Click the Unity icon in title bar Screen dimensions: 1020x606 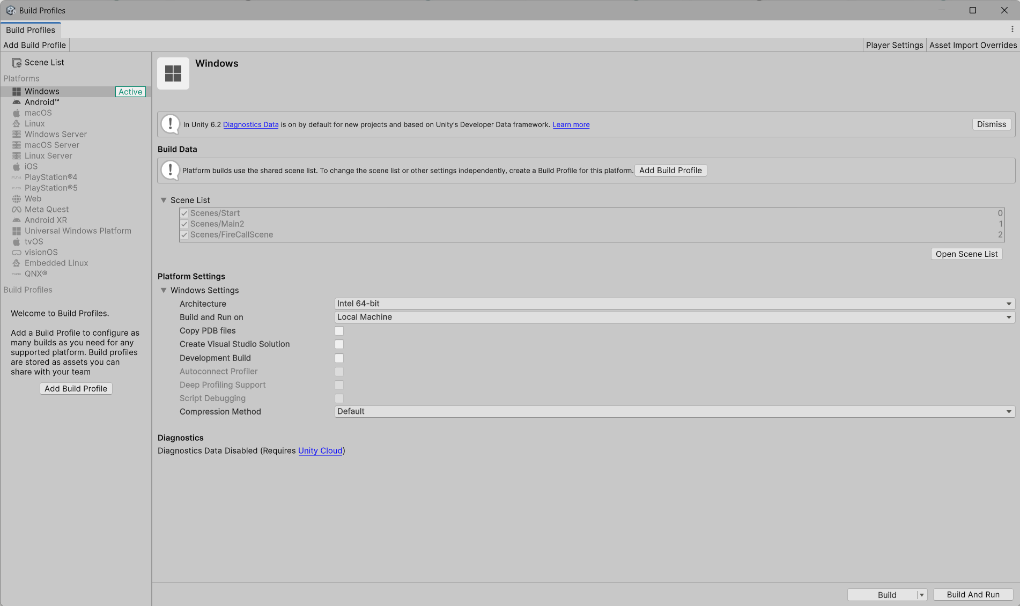[11, 10]
